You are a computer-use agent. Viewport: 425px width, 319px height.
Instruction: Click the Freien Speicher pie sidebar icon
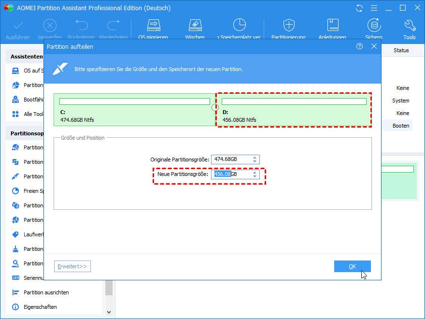pyautogui.click(x=15, y=191)
